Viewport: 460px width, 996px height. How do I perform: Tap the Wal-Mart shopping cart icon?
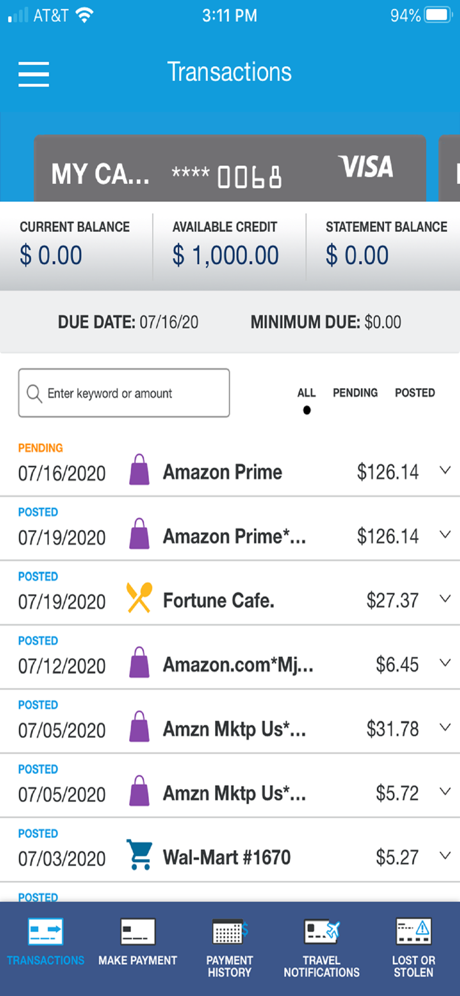point(139,855)
